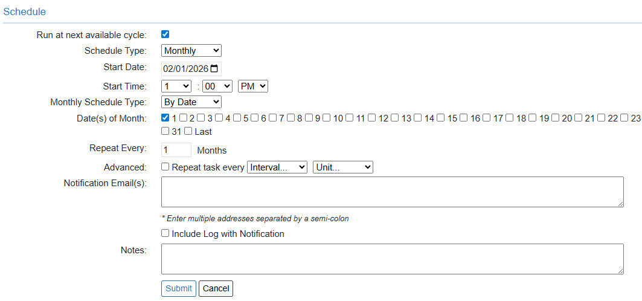642x301 pixels.
Task: Expand the Interval dropdown
Action: point(277,167)
